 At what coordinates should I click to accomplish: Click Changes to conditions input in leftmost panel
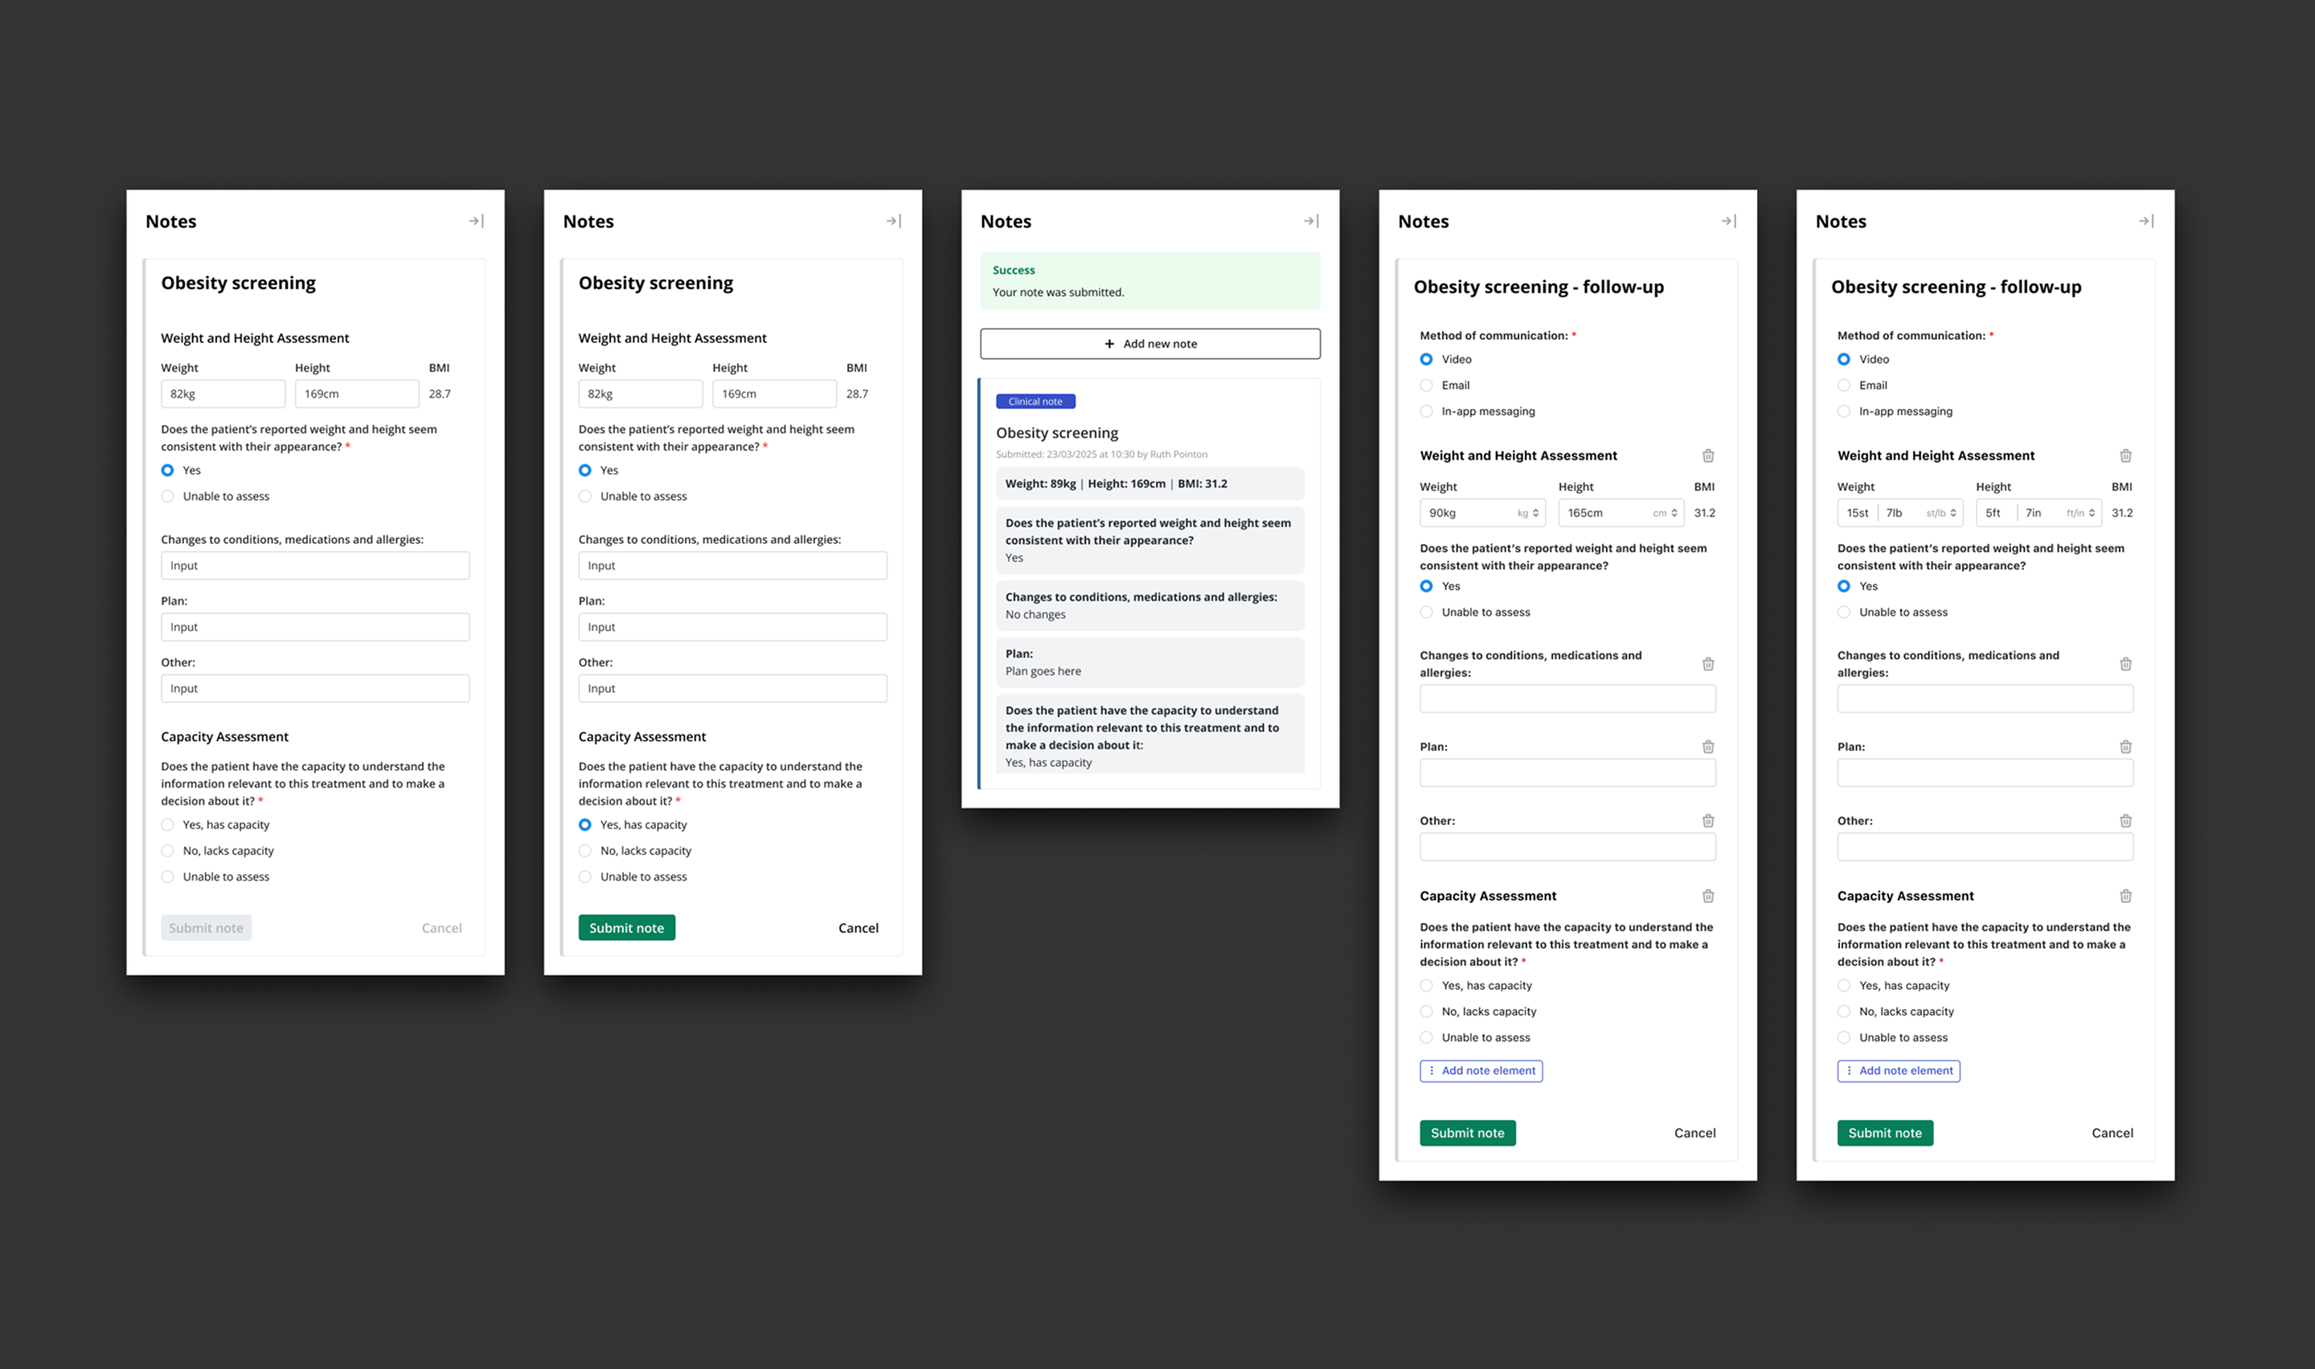[x=316, y=566]
